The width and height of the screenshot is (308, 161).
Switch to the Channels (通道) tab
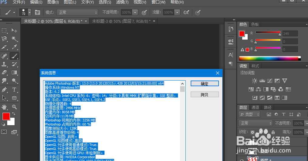(255, 107)
